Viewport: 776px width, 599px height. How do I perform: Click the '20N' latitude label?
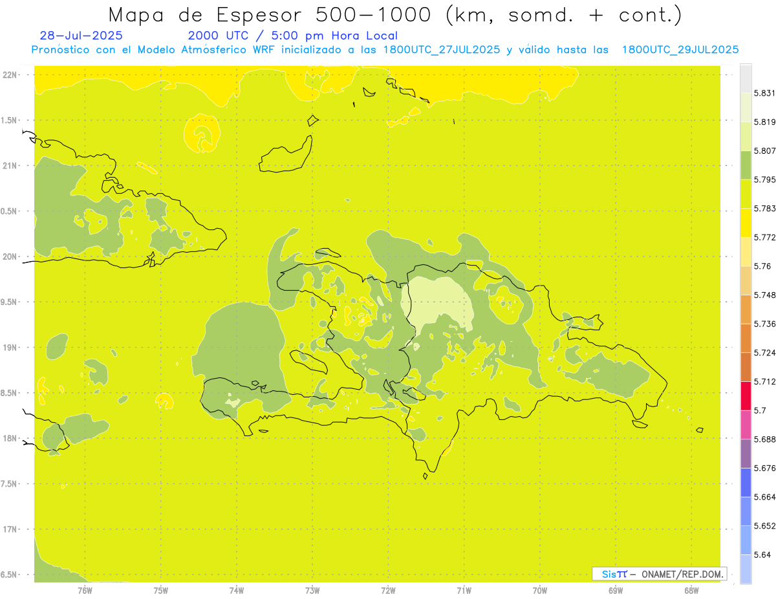coord(11,257)
